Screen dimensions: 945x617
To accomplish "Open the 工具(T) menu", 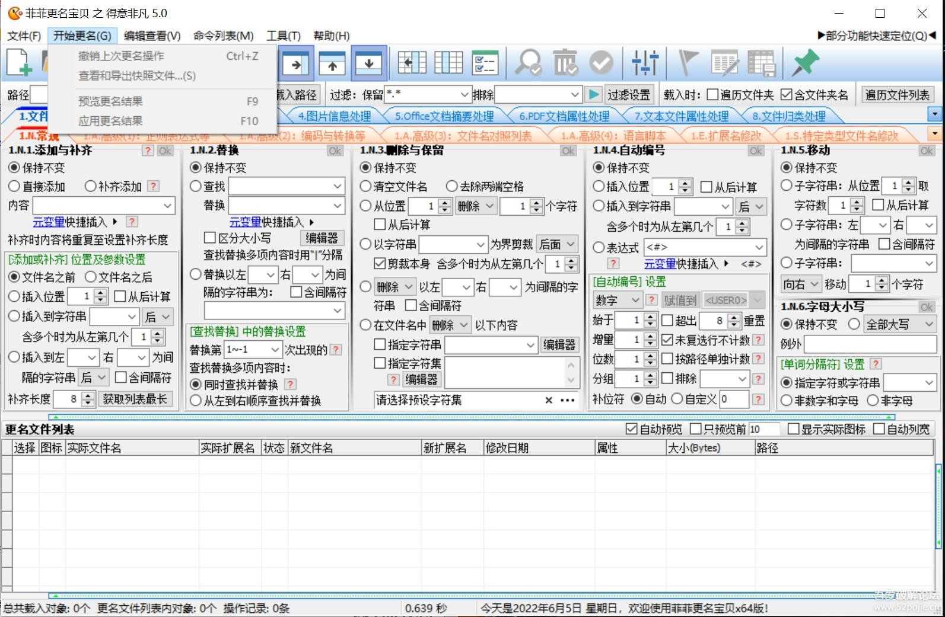I will pyautogui.click(x=284, y=36).
